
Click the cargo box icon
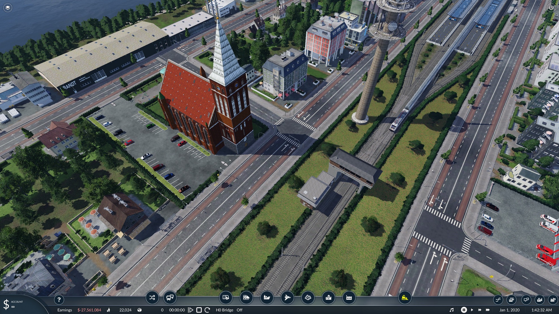pos(139,310)
